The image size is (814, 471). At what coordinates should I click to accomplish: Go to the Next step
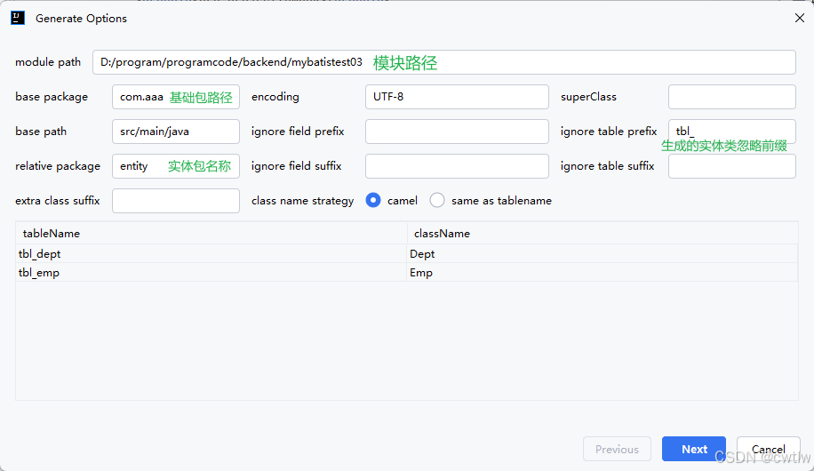coord(693,449)
